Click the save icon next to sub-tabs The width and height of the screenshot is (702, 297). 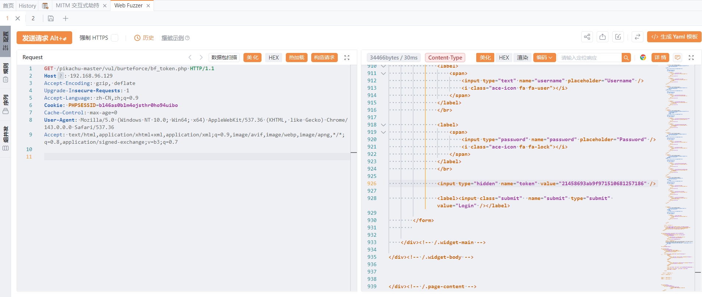click(51, 18)
